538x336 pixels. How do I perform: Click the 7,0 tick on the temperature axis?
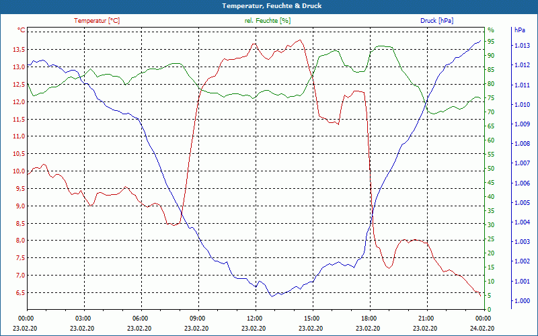point(21,276)
